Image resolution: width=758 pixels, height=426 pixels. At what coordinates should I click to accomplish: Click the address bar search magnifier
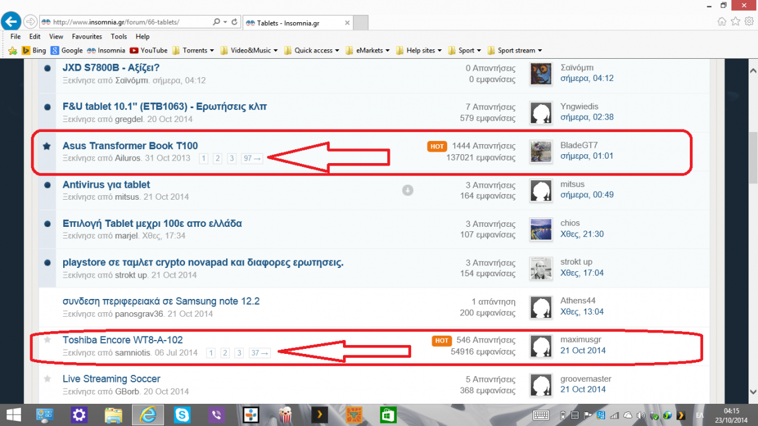click(x=216, y=21)
